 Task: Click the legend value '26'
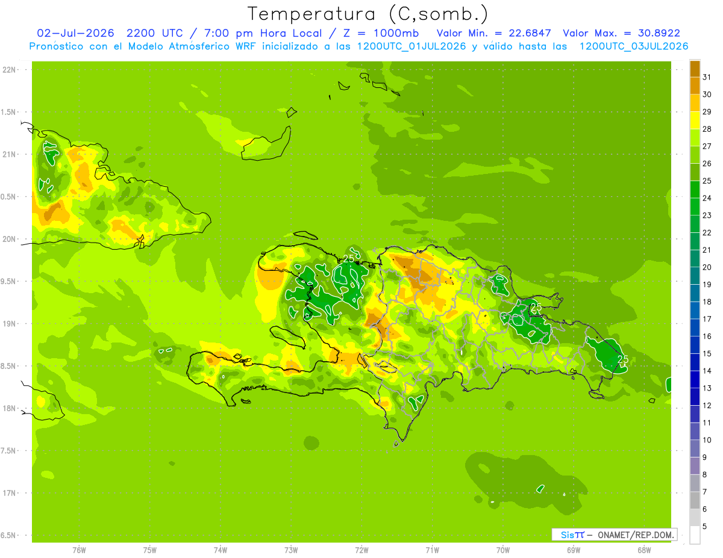707,163
